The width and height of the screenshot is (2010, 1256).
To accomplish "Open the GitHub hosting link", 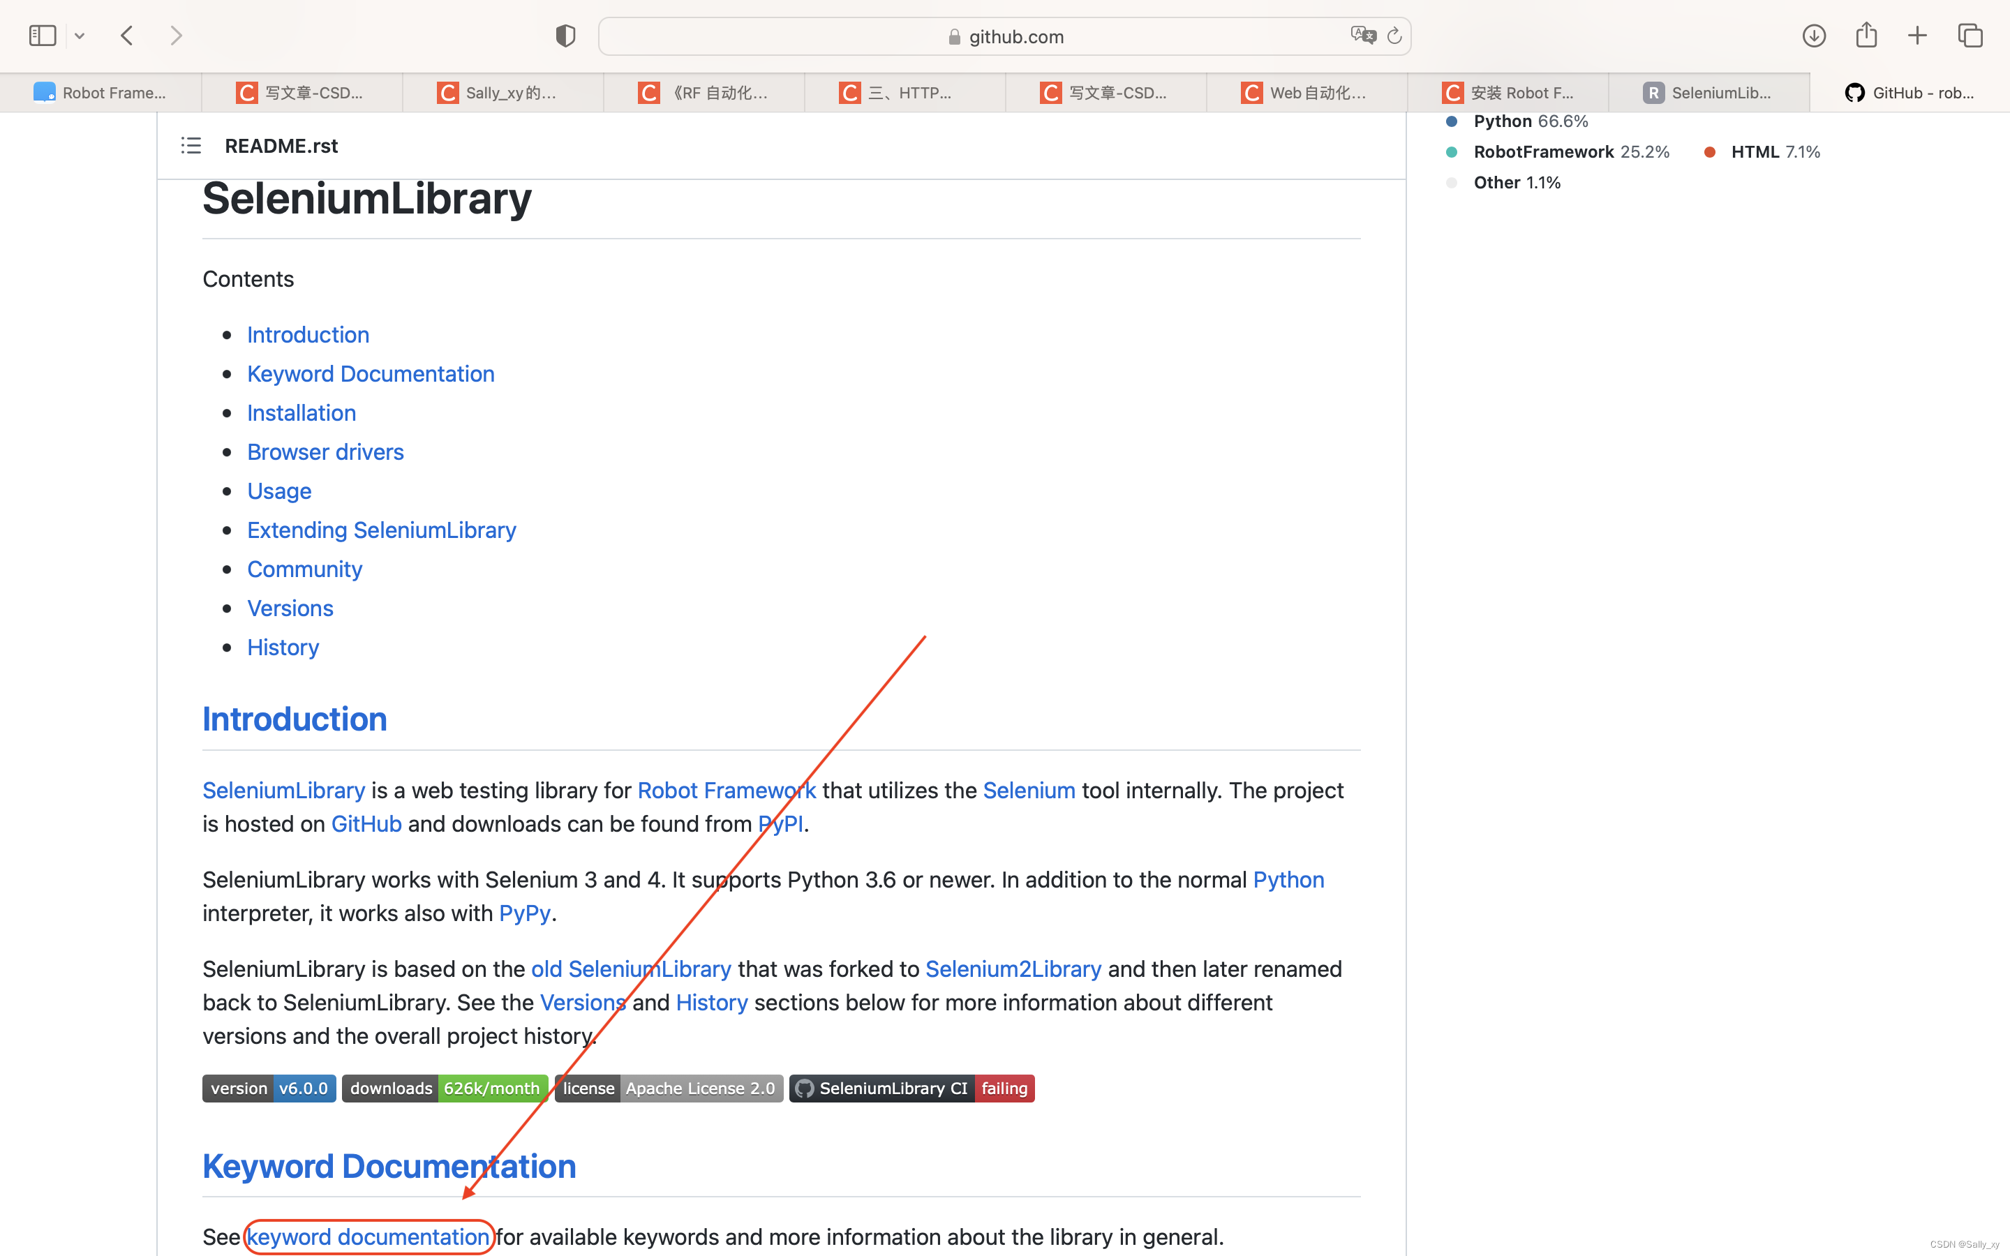I will point(366,824).
